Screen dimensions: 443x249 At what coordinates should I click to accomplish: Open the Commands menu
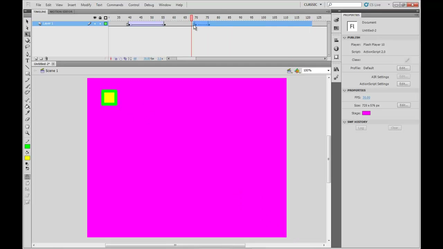[115, 5]
